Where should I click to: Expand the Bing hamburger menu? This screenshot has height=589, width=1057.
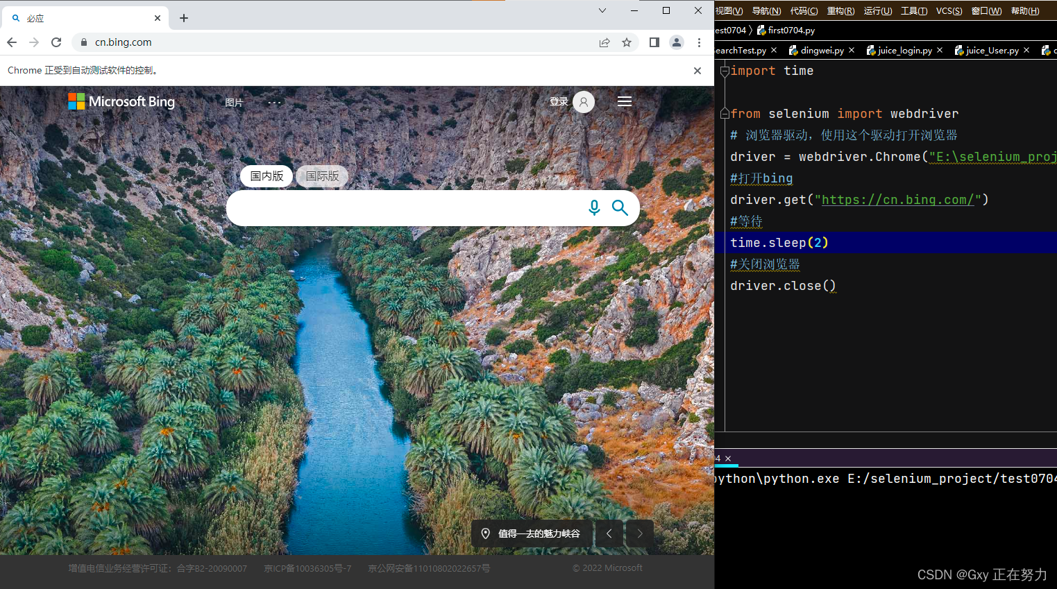pos(624,101)
